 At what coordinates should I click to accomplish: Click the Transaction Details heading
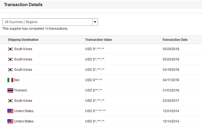(x=23, y=5)
